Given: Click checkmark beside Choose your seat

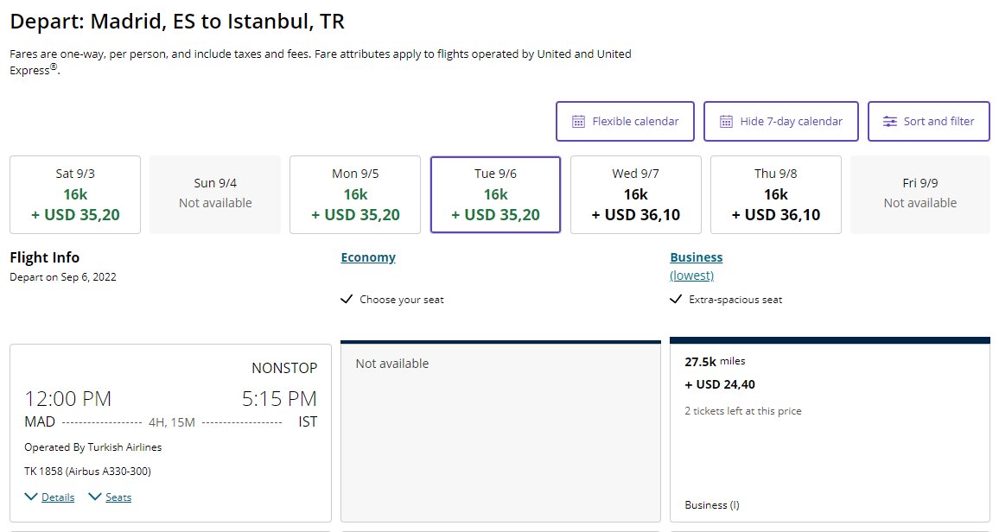Looking at the screenshot, I should click(x=347, y=300).
